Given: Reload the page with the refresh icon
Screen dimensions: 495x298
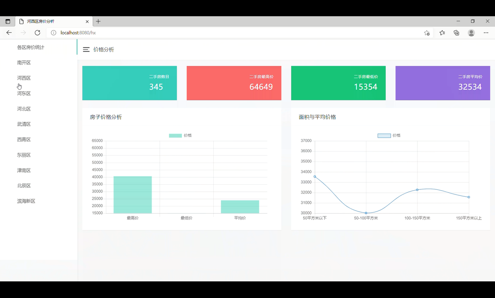Looking at the screenshot, I should tap(37, 33).
